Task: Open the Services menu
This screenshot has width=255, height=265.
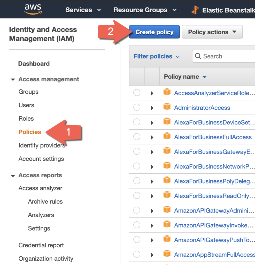Action: point(83,10)
